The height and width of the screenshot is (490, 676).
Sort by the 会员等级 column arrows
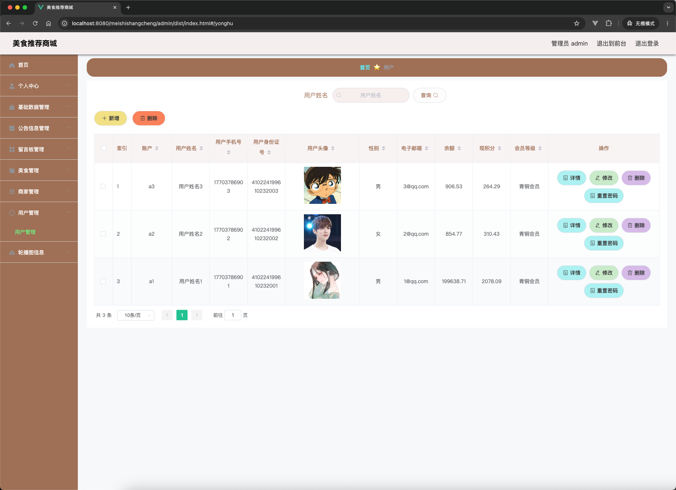click(540, 148)
